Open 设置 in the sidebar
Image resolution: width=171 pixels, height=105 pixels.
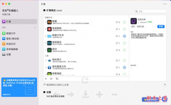coord(7,54)
